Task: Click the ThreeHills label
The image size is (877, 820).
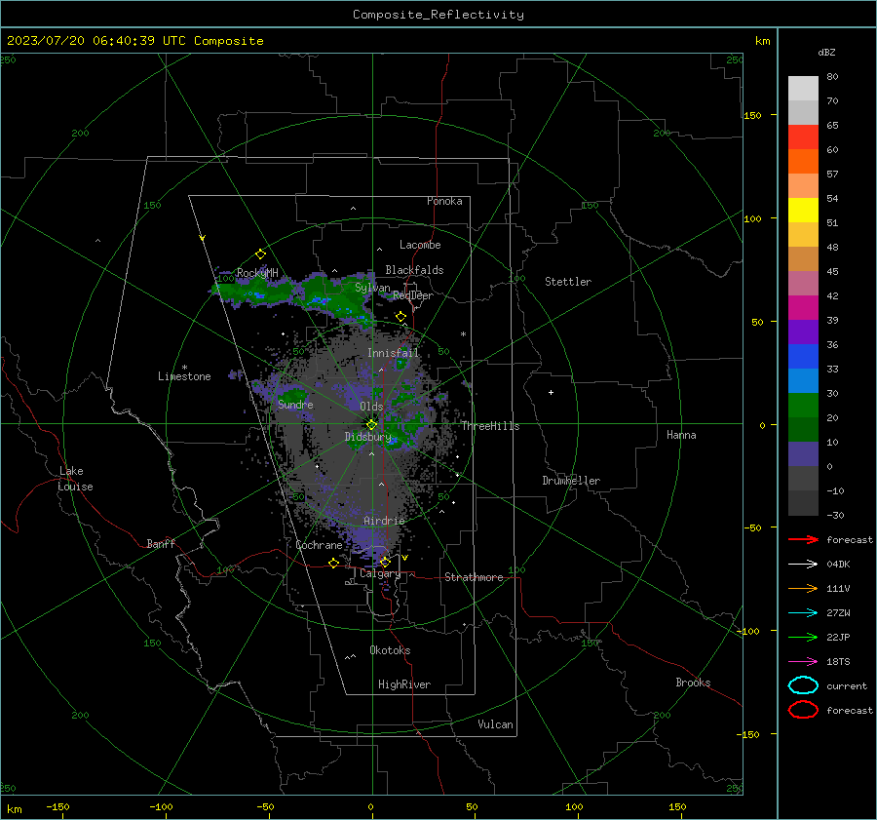Action: coord(490,426)
